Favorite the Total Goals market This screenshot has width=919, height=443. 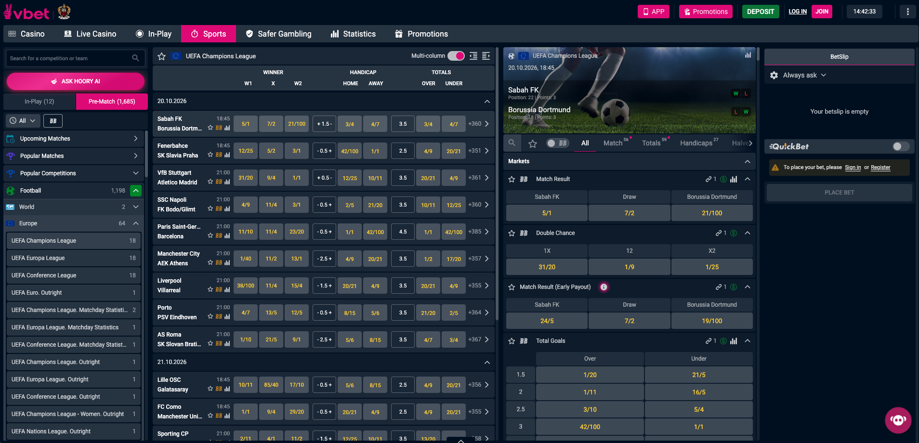(x=512, y=341)
